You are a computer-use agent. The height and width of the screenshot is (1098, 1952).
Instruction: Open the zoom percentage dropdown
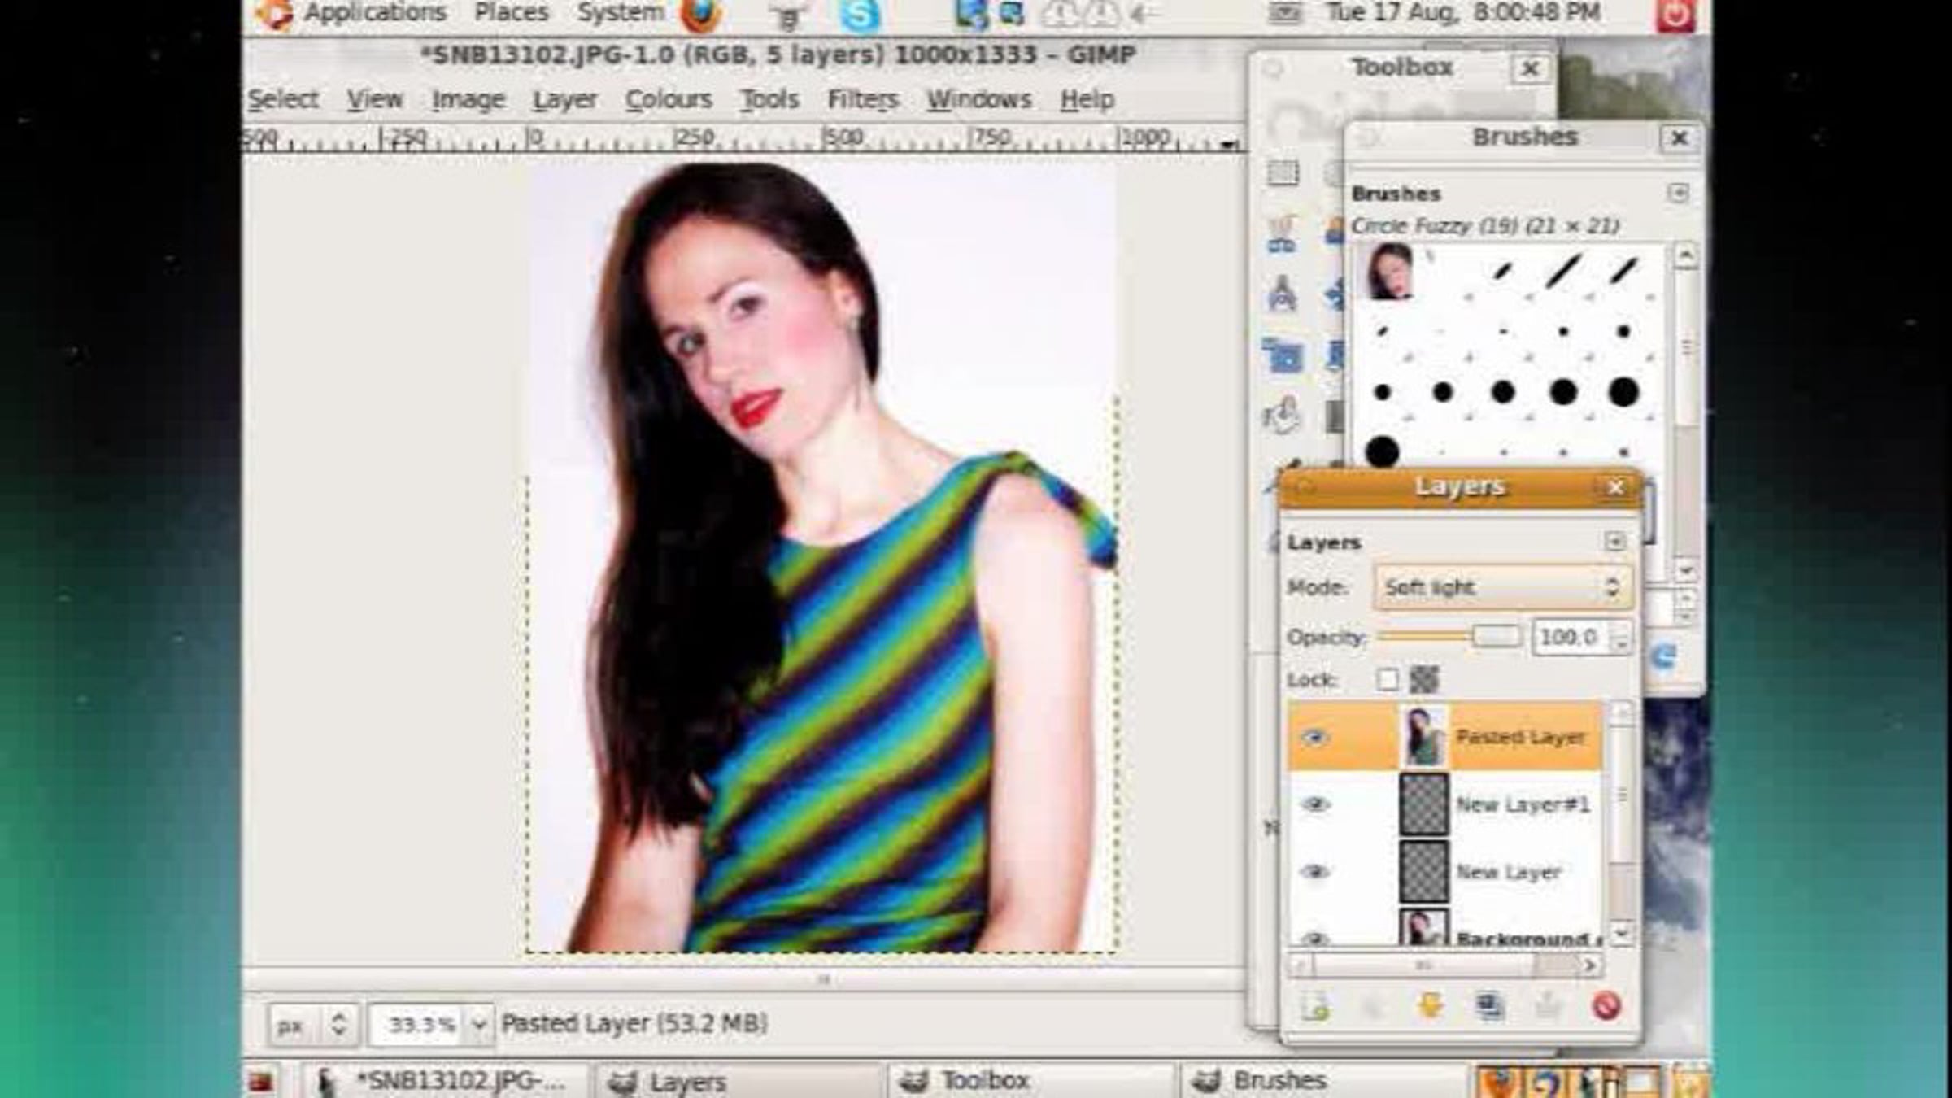pos(479,1024)
